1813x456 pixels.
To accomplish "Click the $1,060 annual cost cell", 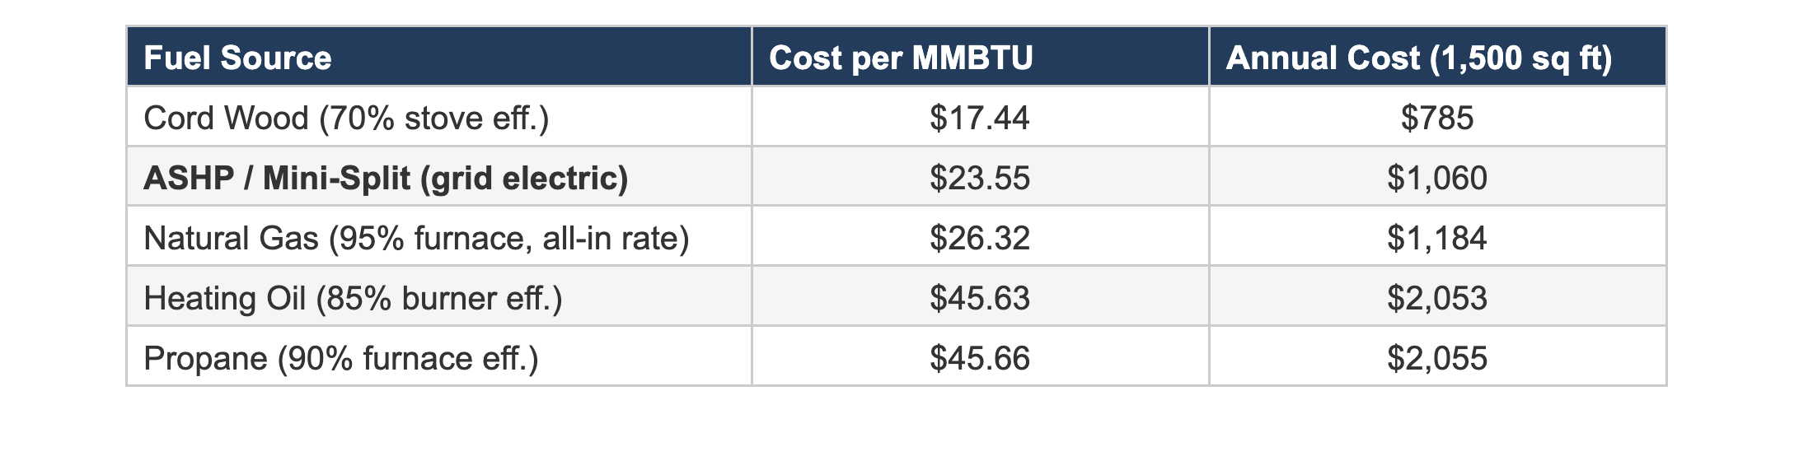I will coord(1436,178).
